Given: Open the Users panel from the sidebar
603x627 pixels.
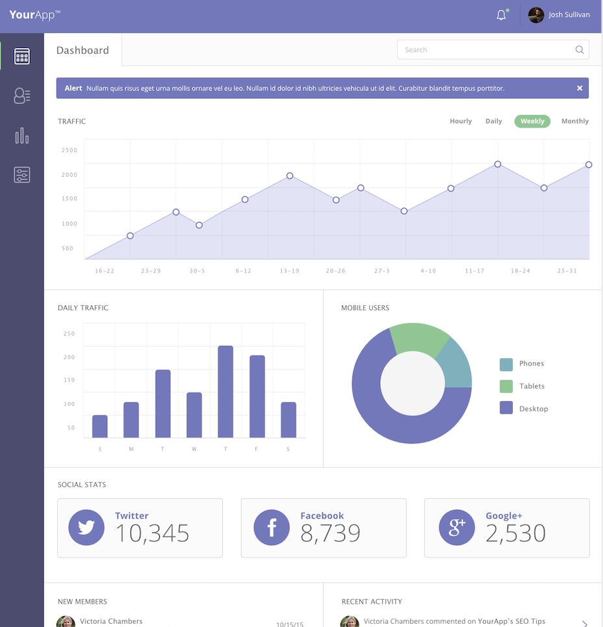Looking at the screenshot, I should coord(21,96).
